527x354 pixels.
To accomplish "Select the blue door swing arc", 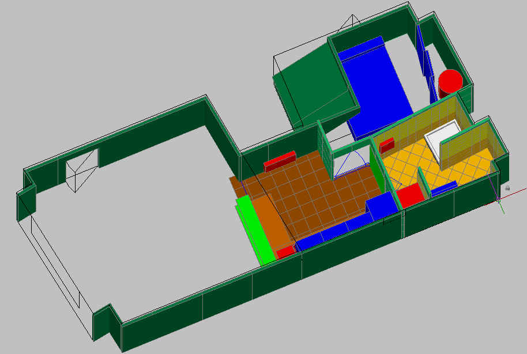I will point(351,164).
